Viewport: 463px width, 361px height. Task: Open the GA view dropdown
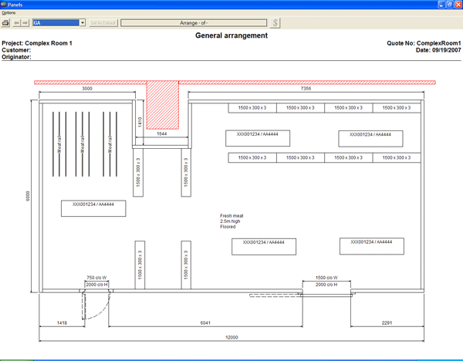[83, 22]
